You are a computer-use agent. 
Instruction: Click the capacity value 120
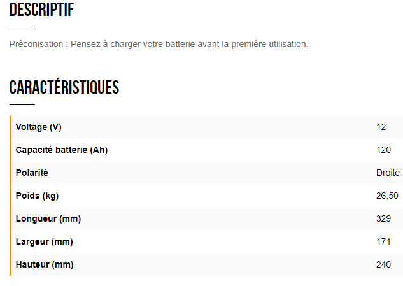(x=383, y=150)
